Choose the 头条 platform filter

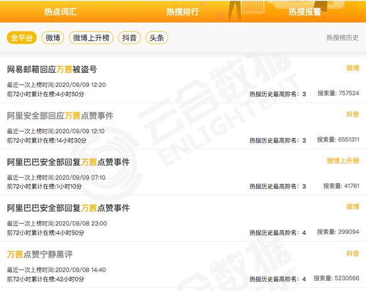point(157,38)
